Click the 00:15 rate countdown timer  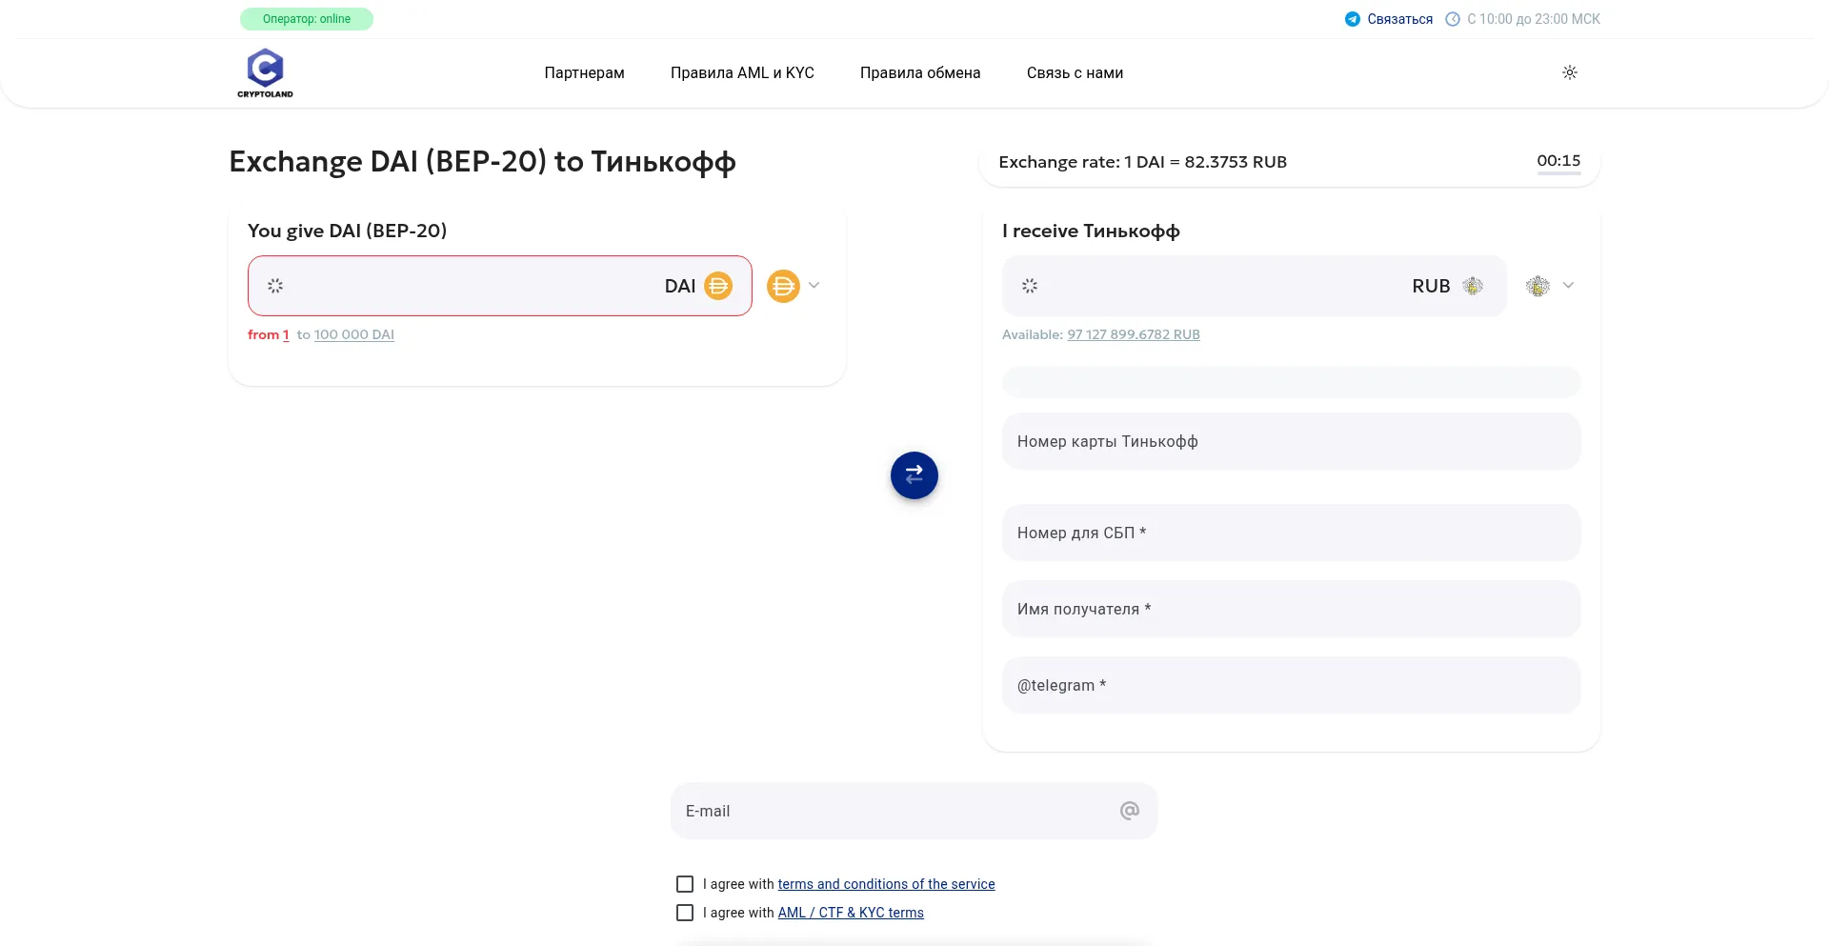1558,161
